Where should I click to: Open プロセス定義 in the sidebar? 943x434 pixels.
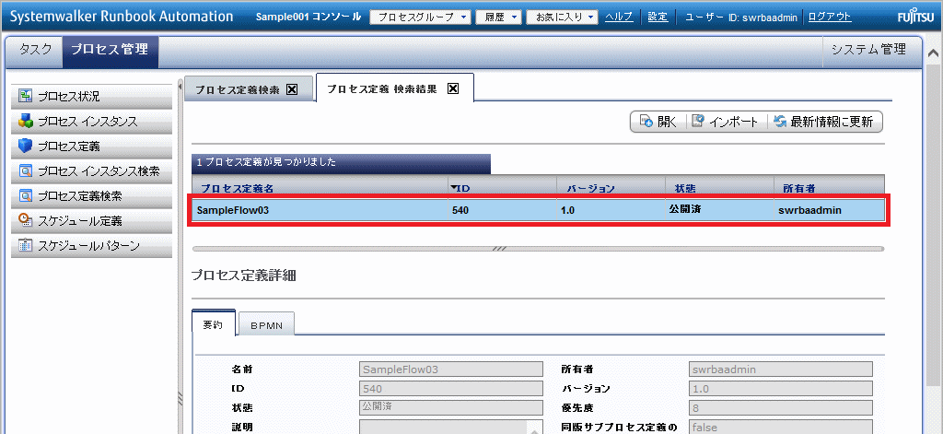pyautogui.click(x=91, y=147)
